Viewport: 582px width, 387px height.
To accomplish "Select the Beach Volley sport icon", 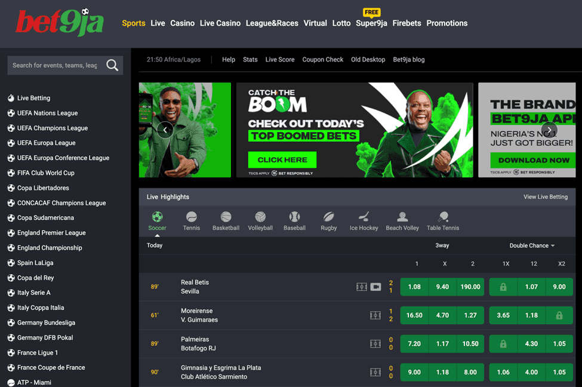I will pos(402,217).
